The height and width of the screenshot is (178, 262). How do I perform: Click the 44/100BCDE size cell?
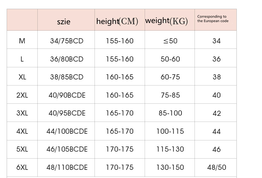coord(67,131)
